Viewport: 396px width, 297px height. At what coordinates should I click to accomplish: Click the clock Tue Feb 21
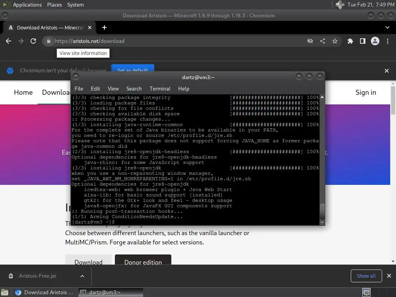pos(371,5)
